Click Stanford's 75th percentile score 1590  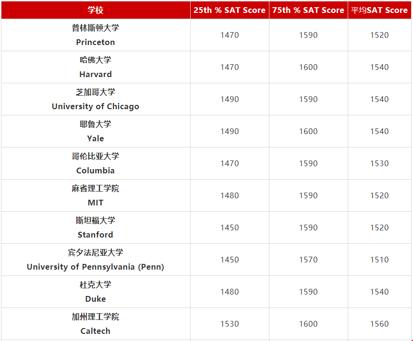click(x=308, y=227)
